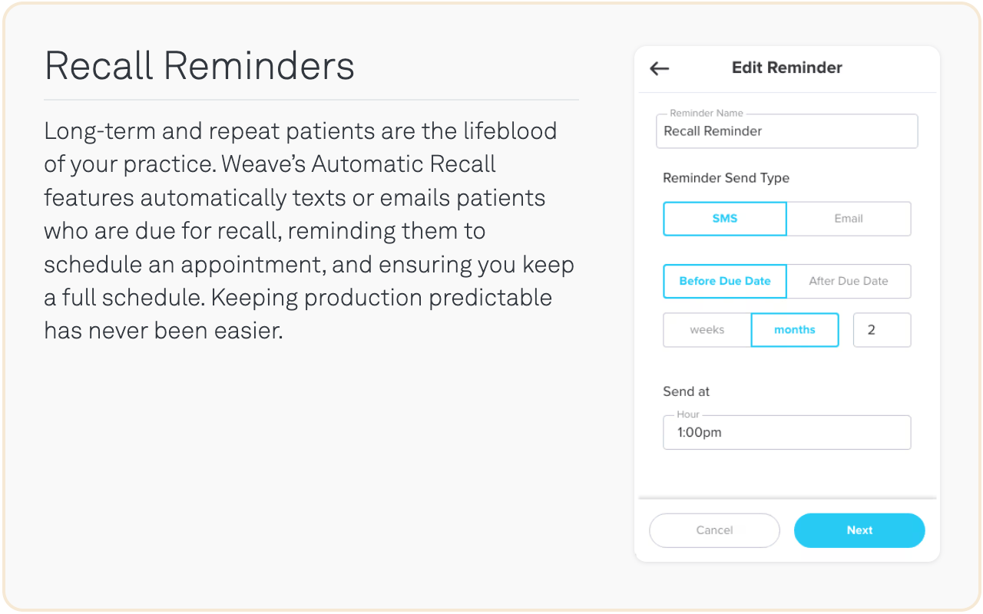Click the Recall Reminders page heading
This screenshot has height=614, width=983.
pos(200,66)
